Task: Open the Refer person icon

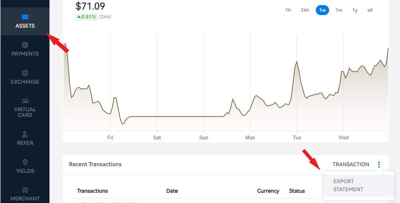Action: [25, 134]
